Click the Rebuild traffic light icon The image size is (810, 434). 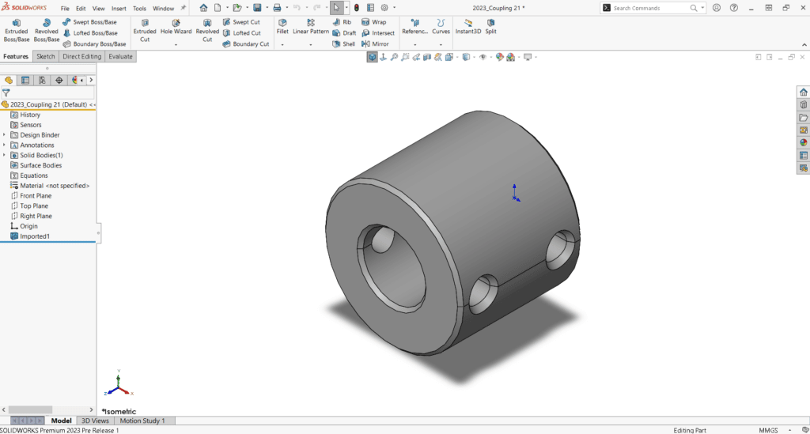click(x=355, y=8)
